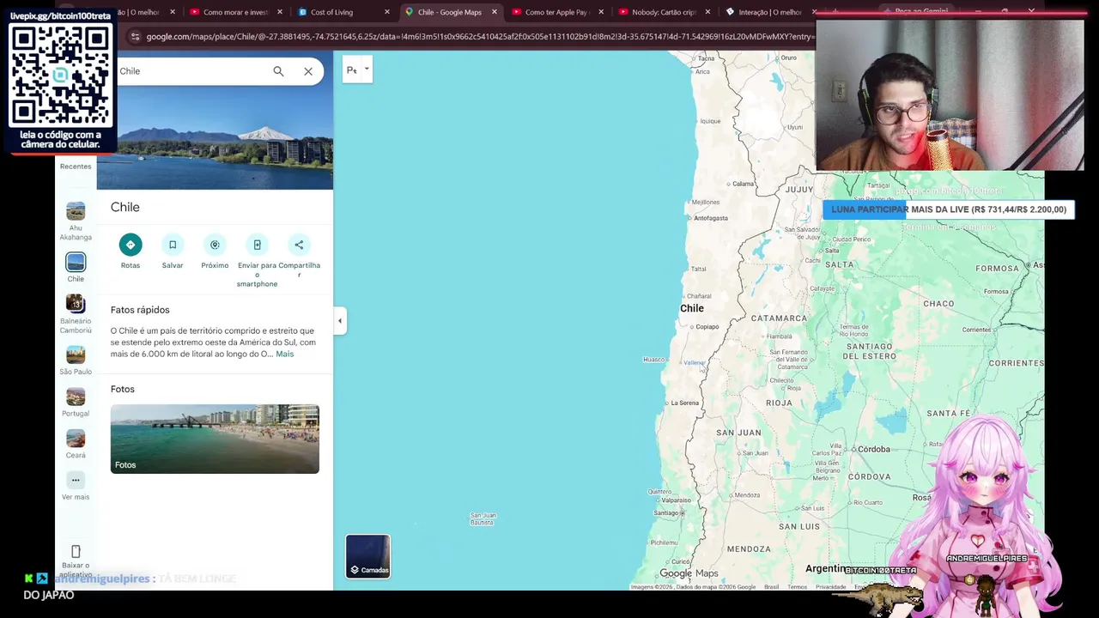1099x618 pixels.
Task: Click San Juan Bautista island label
Action: 483,519
